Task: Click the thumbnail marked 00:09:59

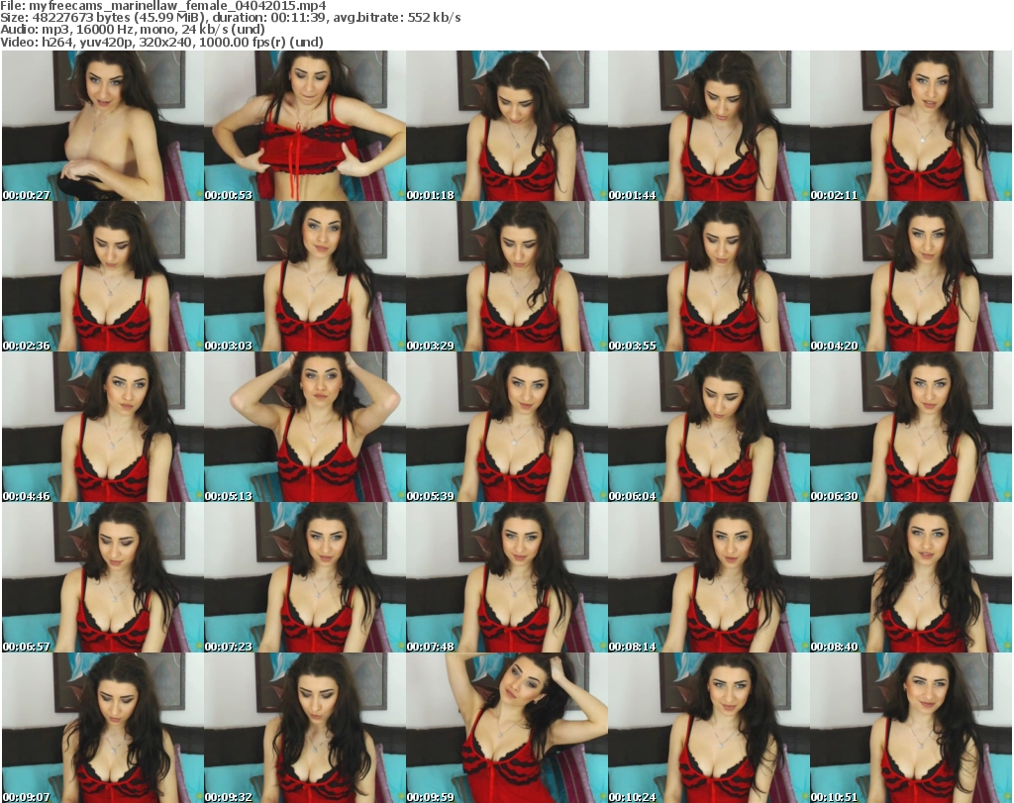Action: 506,728
